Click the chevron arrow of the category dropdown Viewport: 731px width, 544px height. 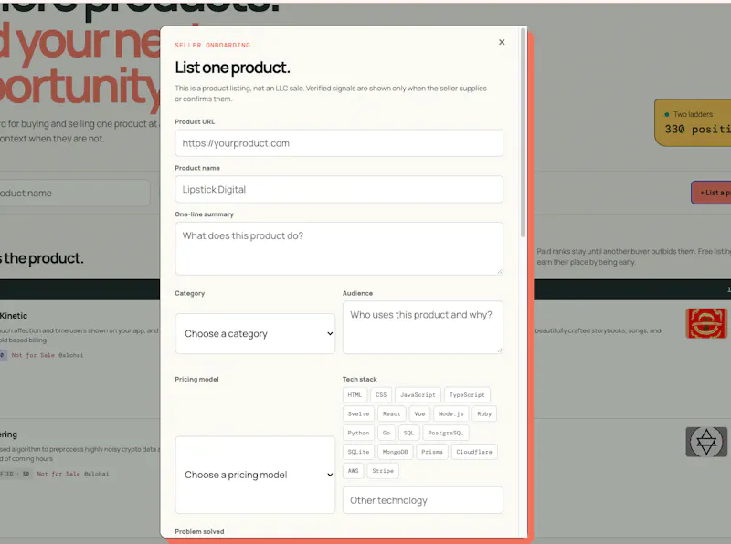coord(330,333)
